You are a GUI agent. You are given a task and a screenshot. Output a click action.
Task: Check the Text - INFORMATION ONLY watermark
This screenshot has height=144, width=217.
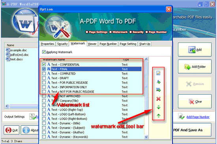coord(44,87)
